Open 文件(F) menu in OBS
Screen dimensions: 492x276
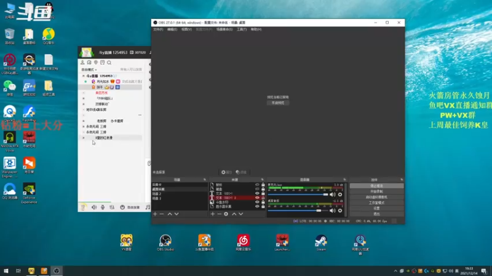click(158, 29)
